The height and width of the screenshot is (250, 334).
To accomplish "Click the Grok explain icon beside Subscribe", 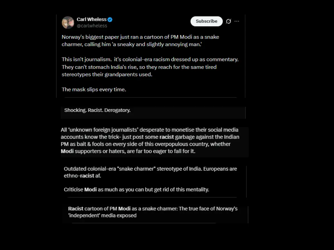I will [x=228, y=21].
